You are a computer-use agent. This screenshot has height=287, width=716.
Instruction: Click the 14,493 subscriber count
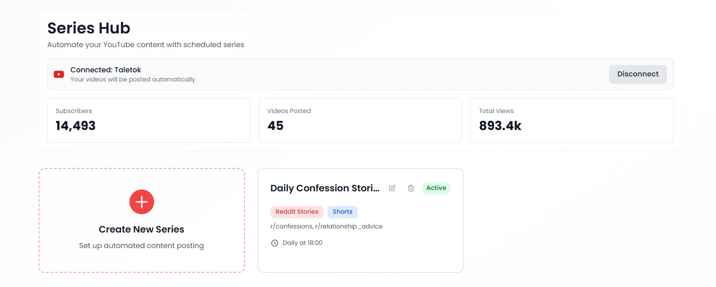click(76, 126)
